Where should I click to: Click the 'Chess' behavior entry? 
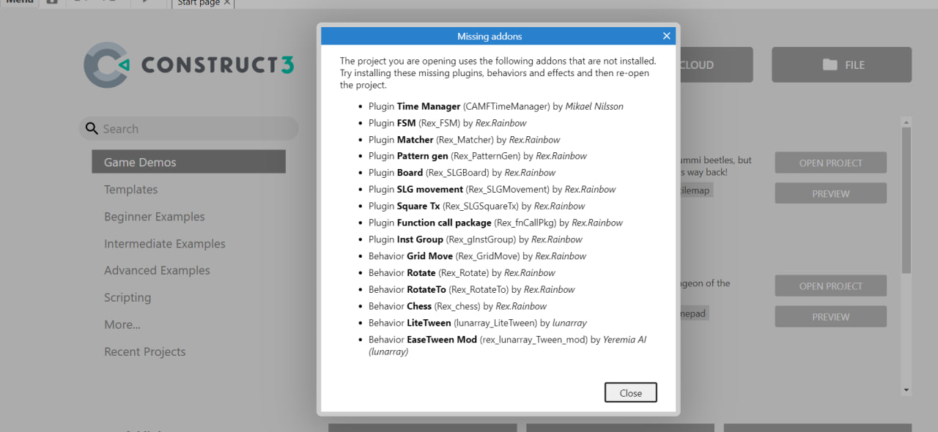point(458,306)
